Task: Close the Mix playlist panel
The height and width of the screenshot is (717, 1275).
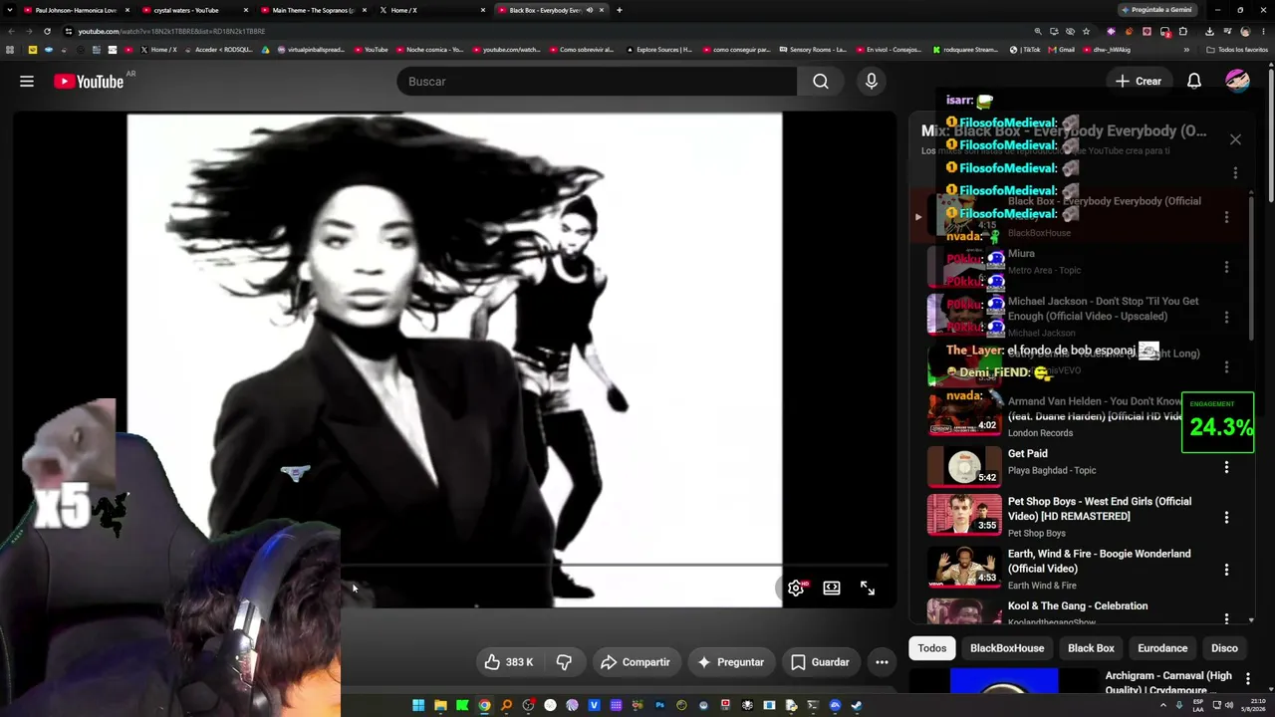Action: click(x=1235, y=139)
